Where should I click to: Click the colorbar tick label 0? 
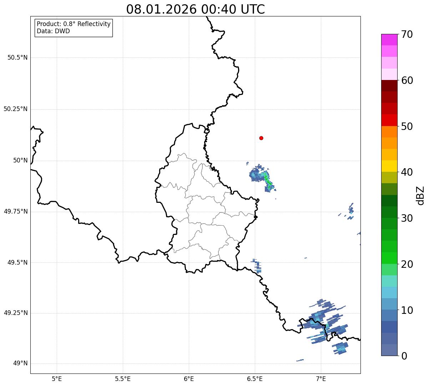coord(404,356)
